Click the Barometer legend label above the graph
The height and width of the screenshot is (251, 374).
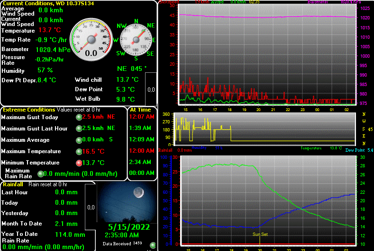(318, 2)
